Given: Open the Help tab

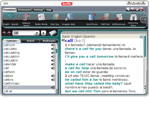Looking at the screenshot, I should click(49, 10).
